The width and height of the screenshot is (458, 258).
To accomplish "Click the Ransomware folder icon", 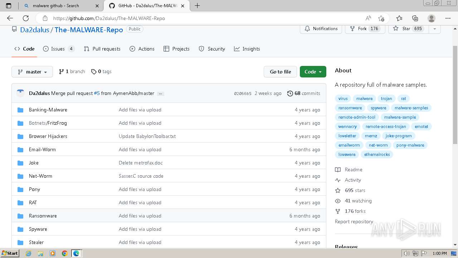I will (x=20, y=216).
